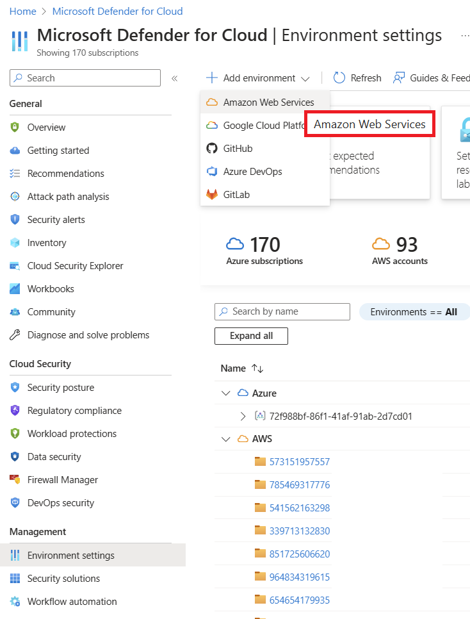470x619 pixels.
Task: Choose Google Cloud Platform from the menu
Action: [252, 125]
